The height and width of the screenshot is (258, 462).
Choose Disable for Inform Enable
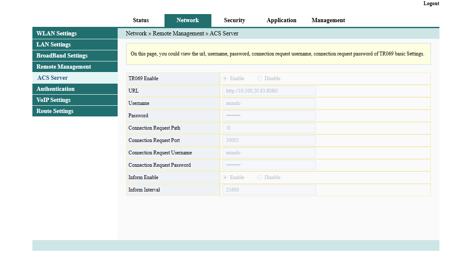pyautogui.click(x=259, y=177)
